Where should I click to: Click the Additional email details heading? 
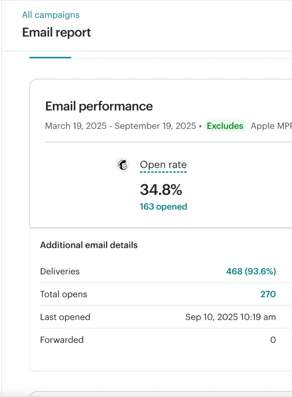tap(89, 245)
